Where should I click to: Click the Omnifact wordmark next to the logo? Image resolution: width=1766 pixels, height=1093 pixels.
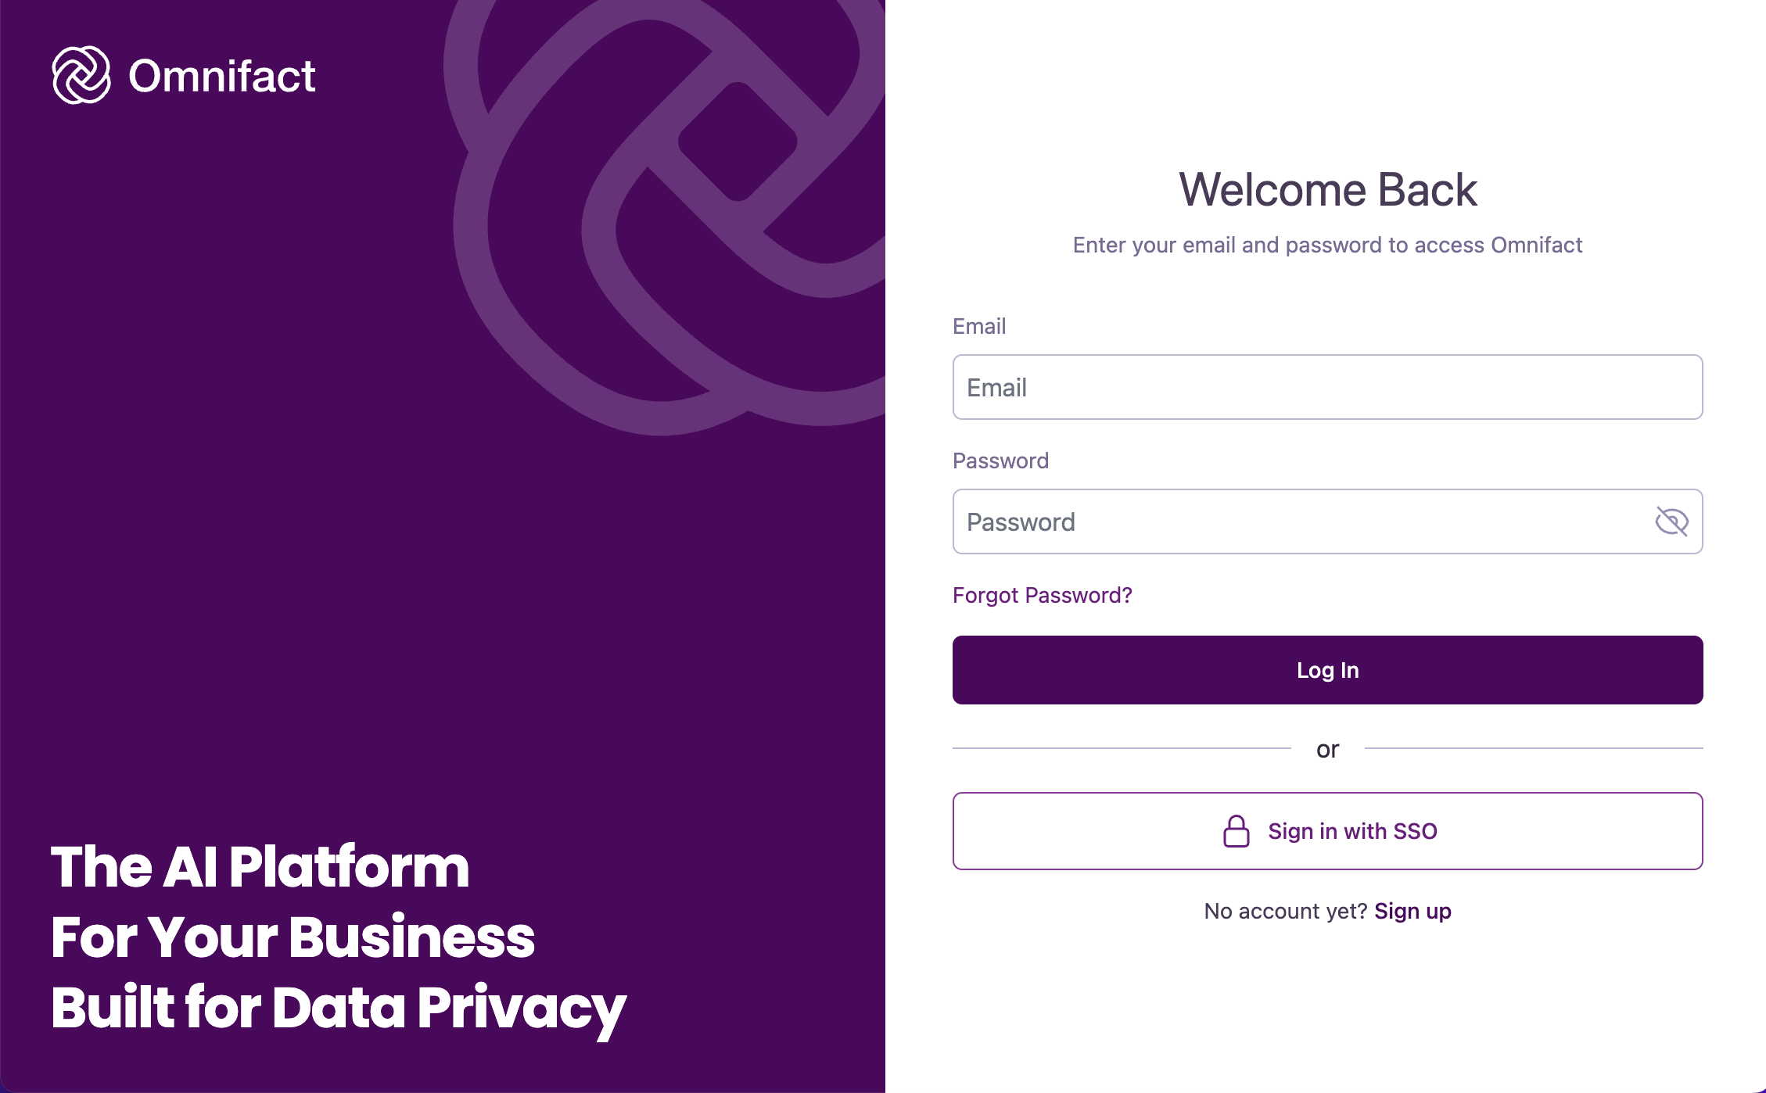221,76
